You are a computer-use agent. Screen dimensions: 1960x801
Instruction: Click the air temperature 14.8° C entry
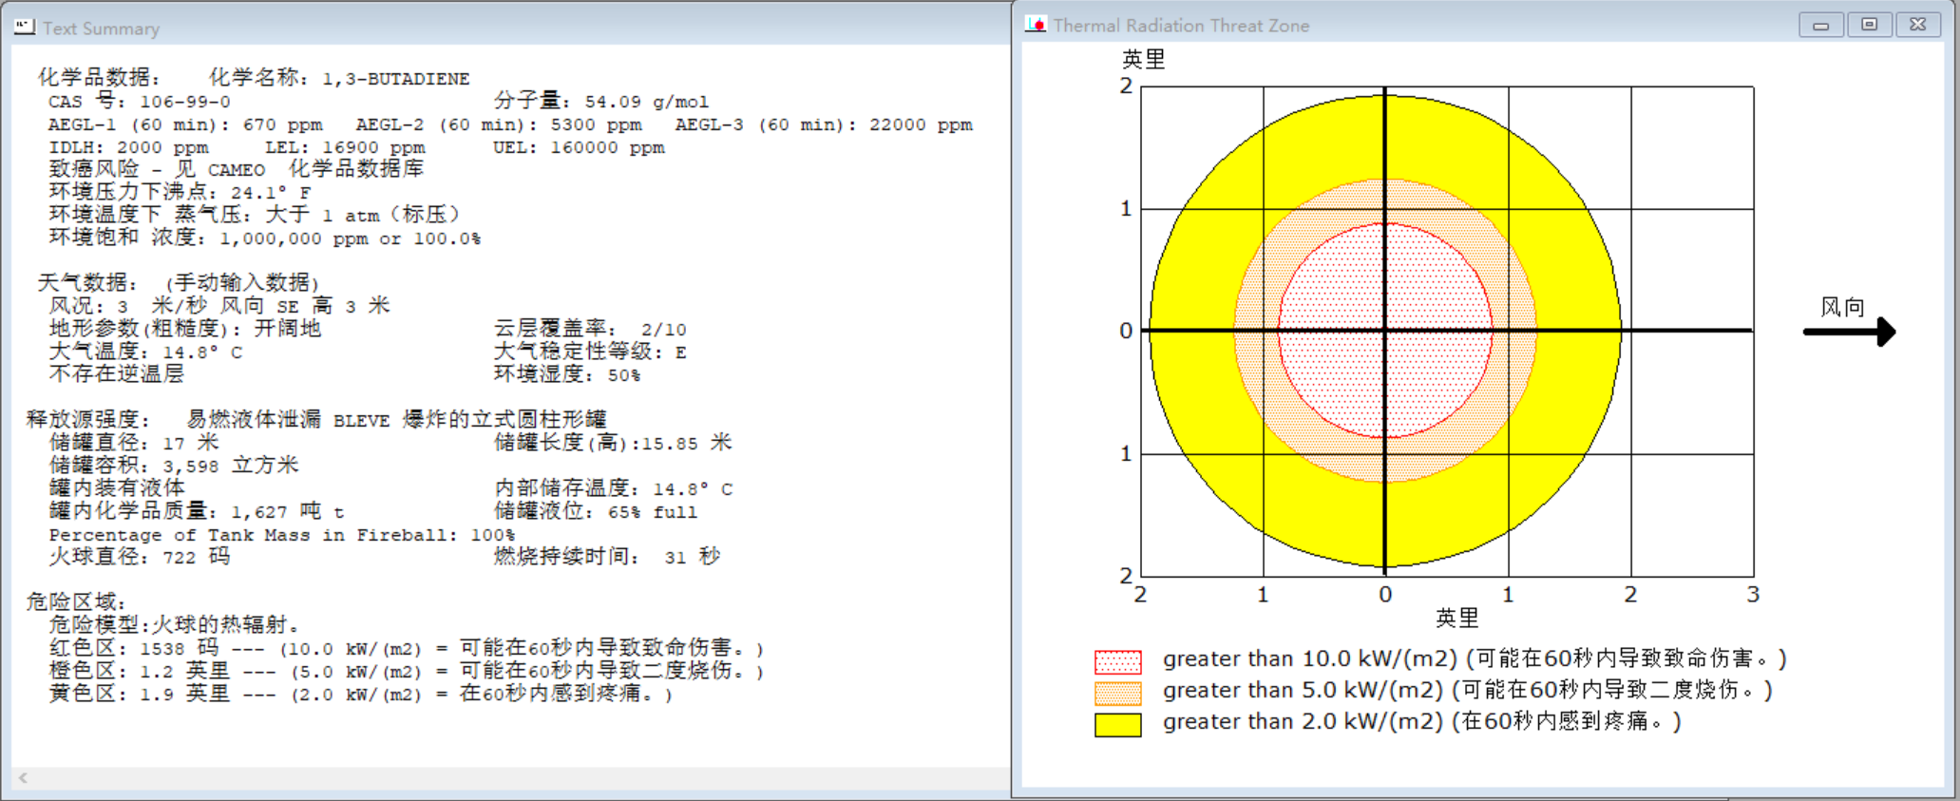(x=145, y=352)
